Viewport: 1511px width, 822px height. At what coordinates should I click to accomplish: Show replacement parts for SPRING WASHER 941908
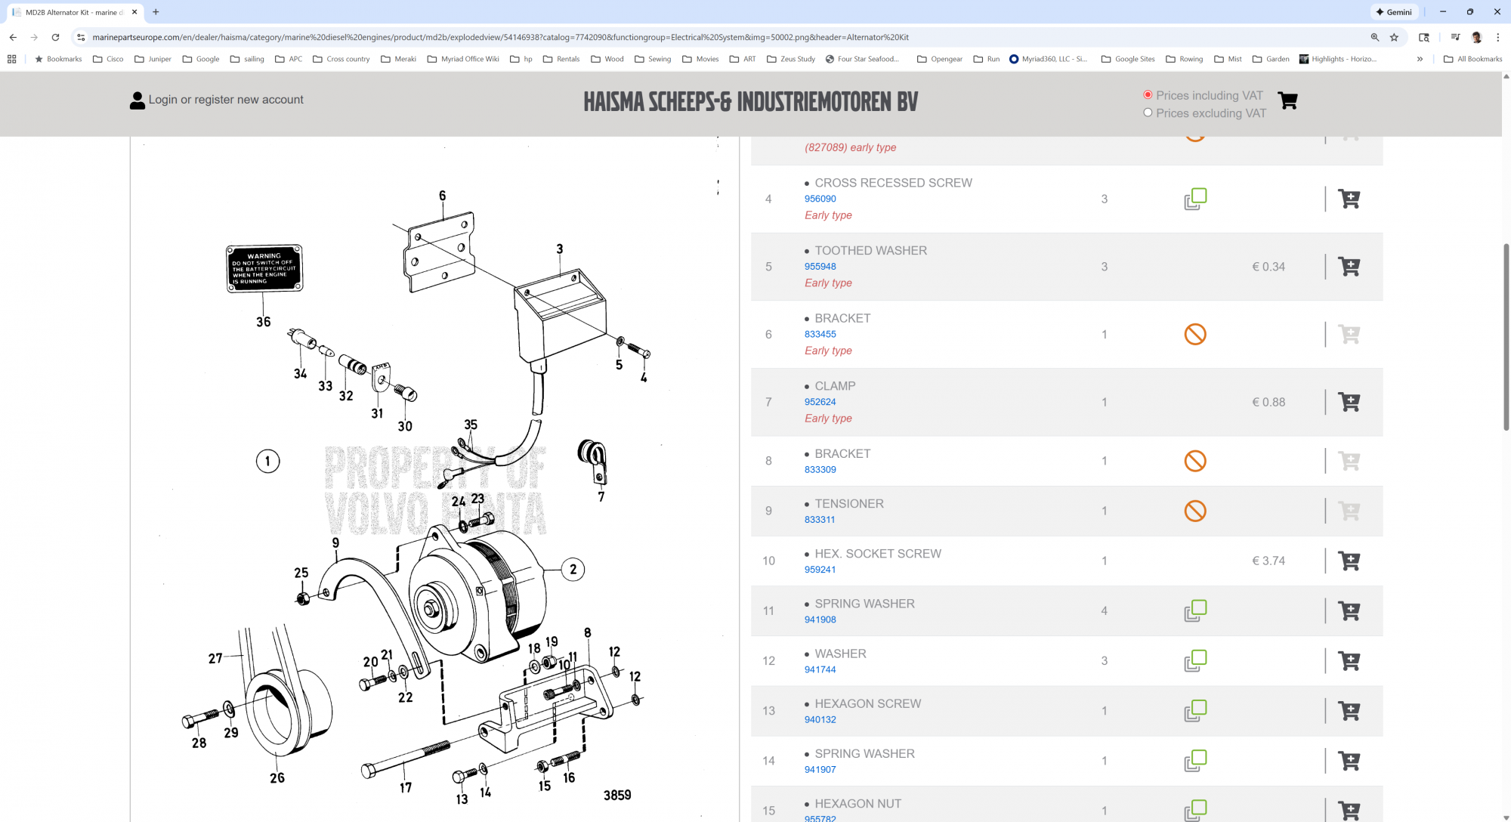click(1195, 610)
